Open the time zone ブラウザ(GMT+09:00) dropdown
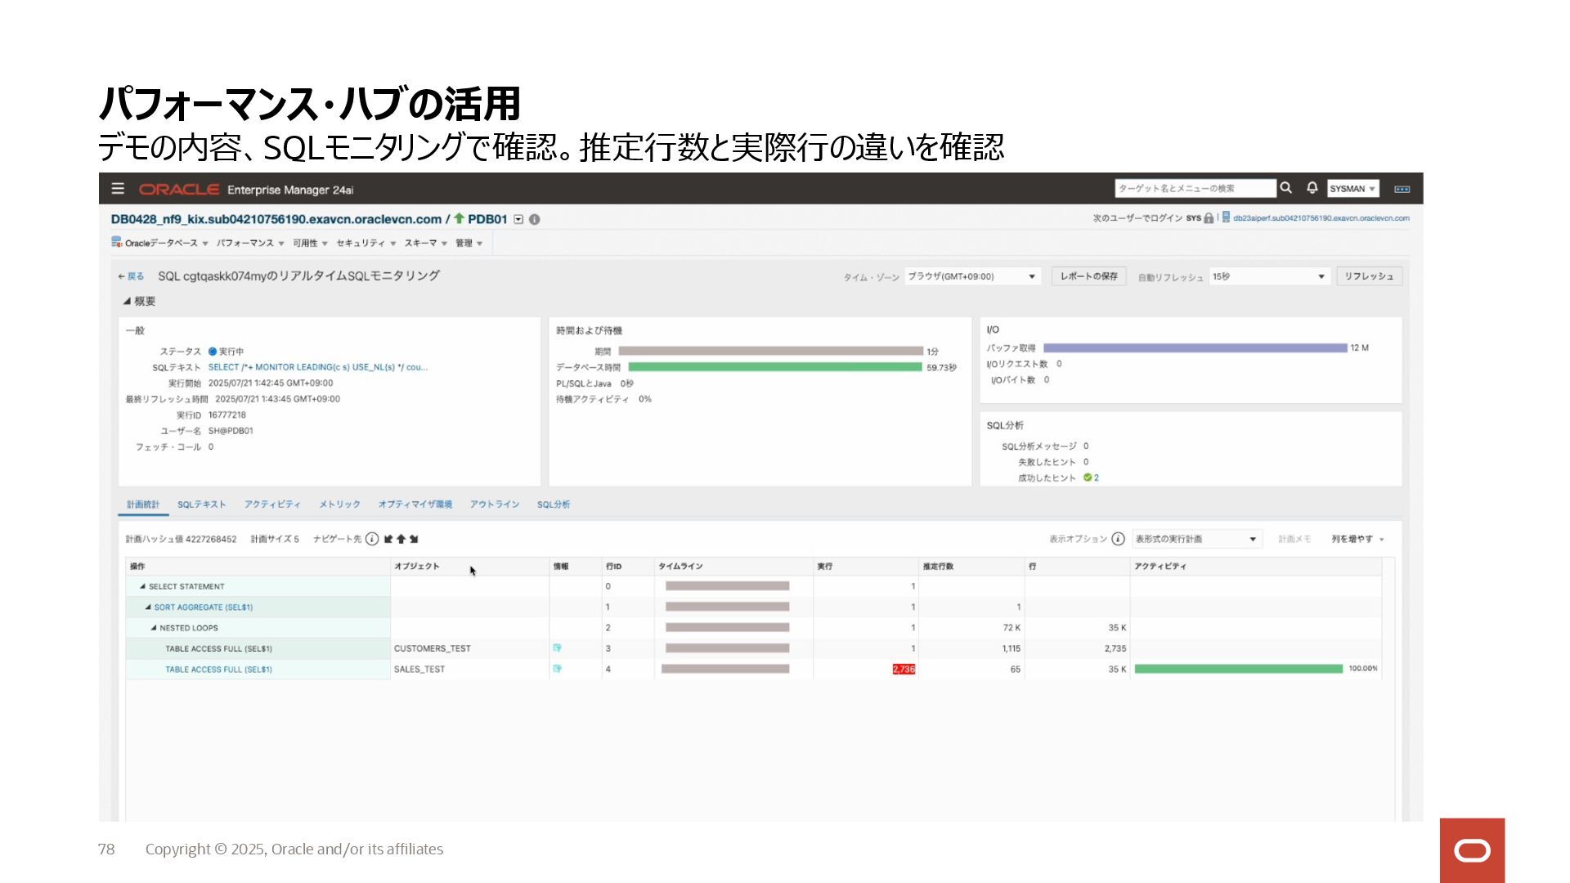 (x=972, y=276)
